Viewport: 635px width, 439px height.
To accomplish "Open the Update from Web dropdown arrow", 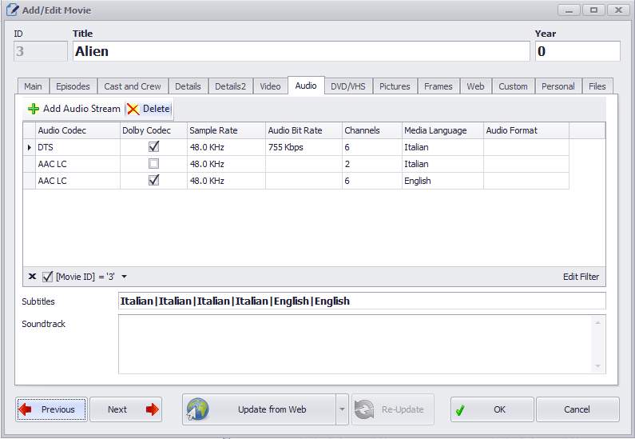I will click(x=342, y=409).
